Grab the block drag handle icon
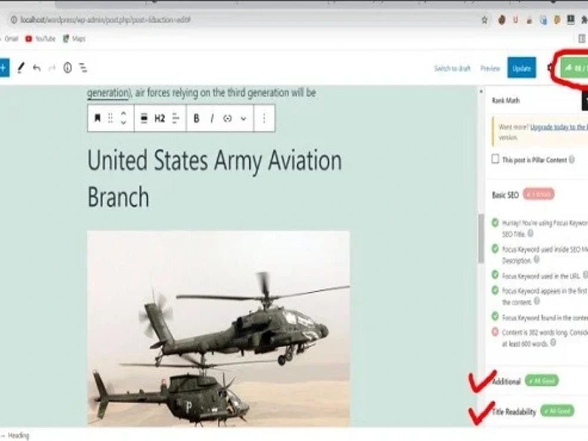 pos(111,118)
